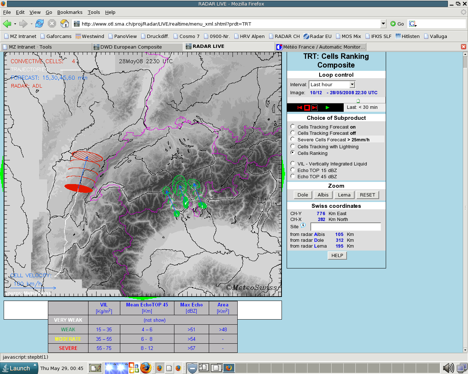Image resolution: width=468 pixels, height=374 pixels.
Task: Click the Albis zoom button
Action: click(323, 195)
